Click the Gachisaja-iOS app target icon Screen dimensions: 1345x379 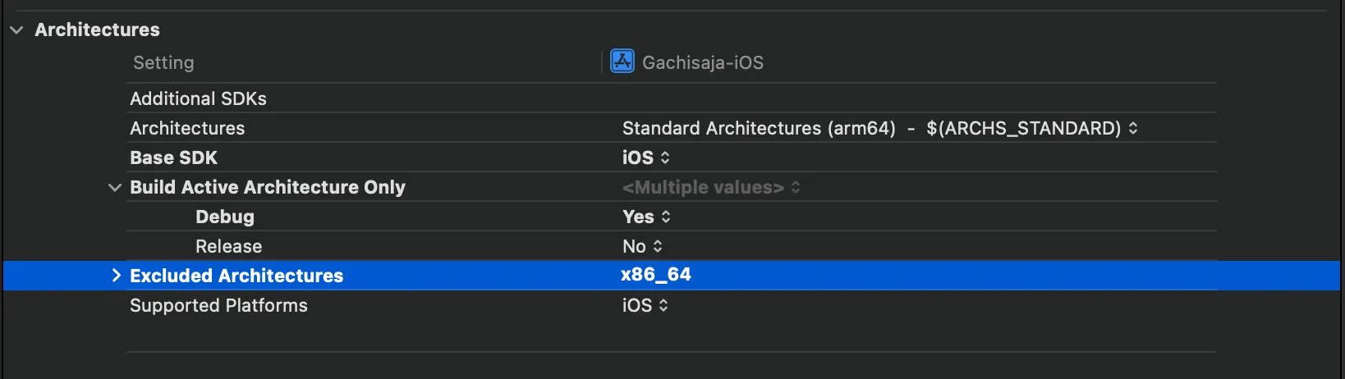point(622,62)
